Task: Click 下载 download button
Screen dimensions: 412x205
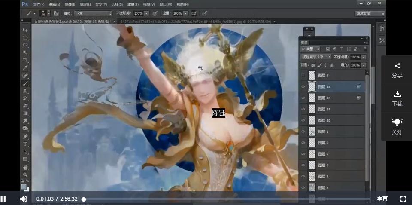Action: tap(397, 98)
